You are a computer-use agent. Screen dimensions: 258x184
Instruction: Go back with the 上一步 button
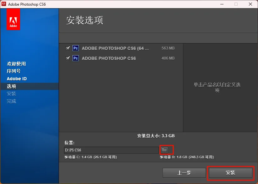[184, 173]
